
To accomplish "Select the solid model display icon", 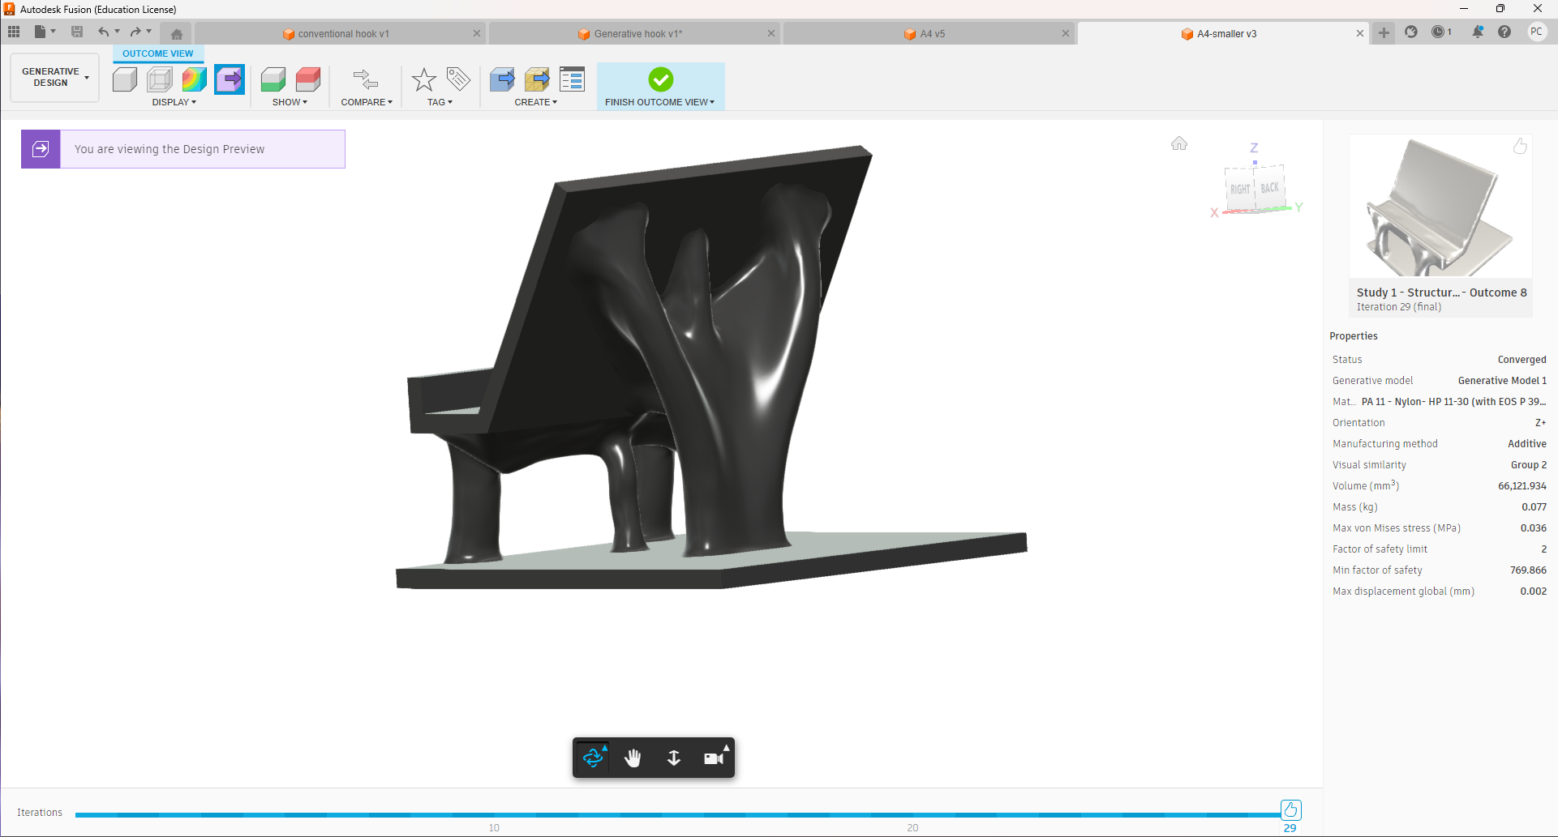I will click(x=125, y=79).
